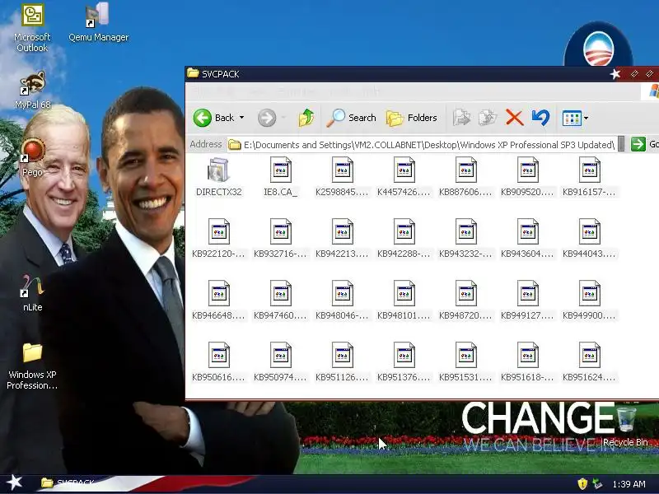Click the Copy To toolbar icon
The height and width of the screenshot is (494, 659).
point(488,118)
